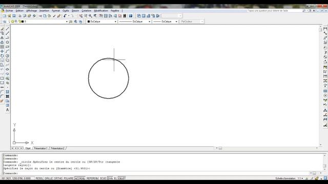Image resolution: width=328 pixels, height=184 pixels.
Task: Click the Help question mark icon
Action: [131, 16]
